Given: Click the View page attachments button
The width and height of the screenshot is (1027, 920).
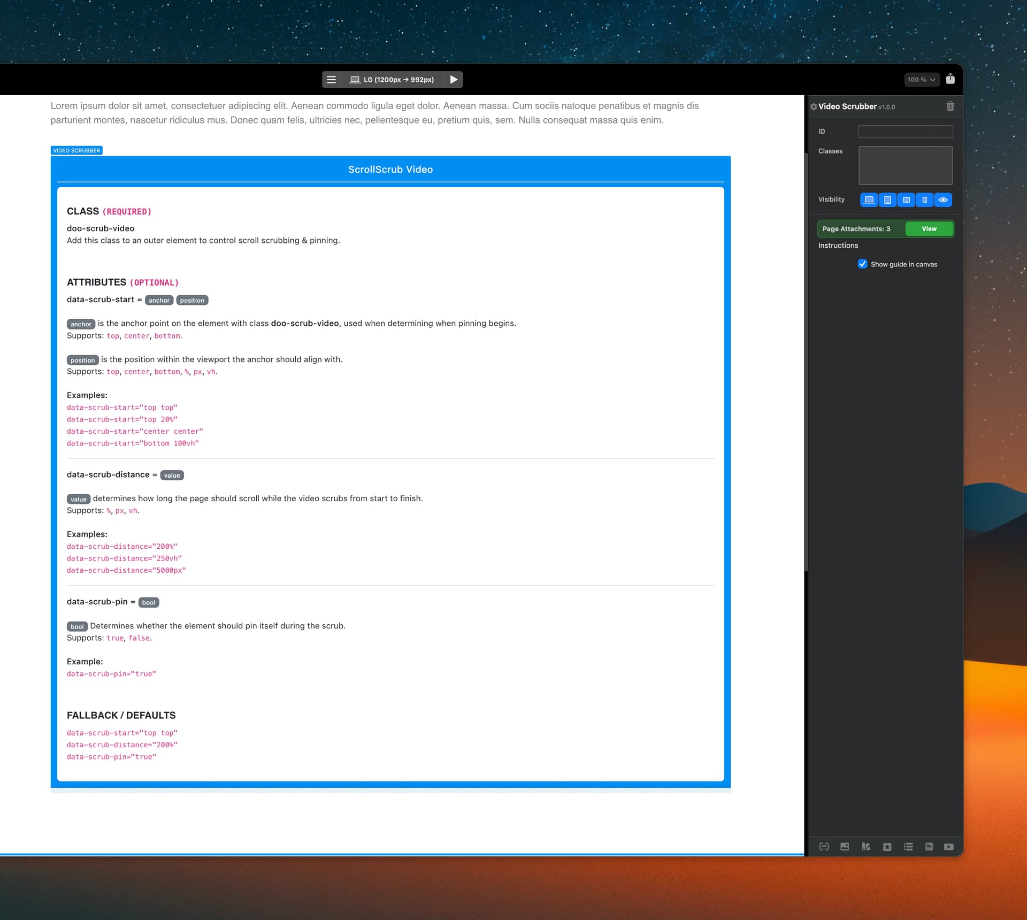Looking at the screenshot, I should 929,229.
